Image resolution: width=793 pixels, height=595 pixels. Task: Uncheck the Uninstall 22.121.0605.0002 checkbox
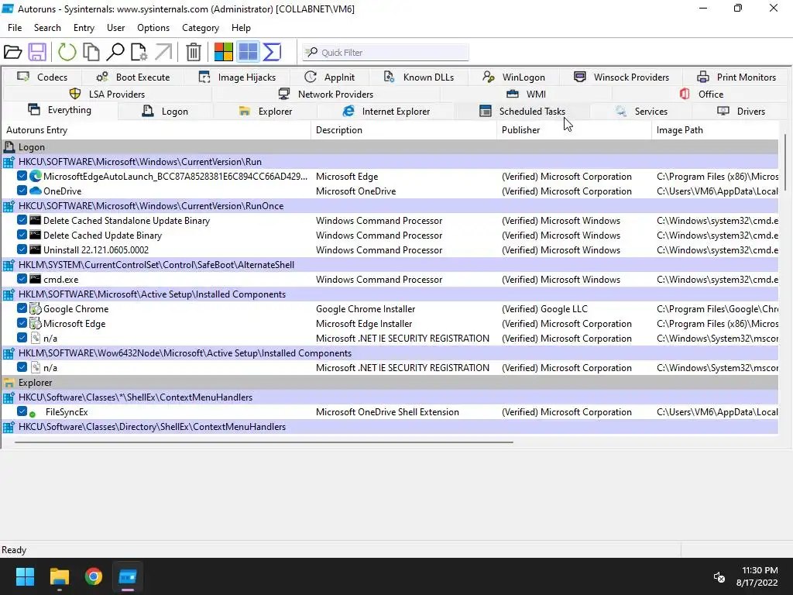(x=22, y=249)
